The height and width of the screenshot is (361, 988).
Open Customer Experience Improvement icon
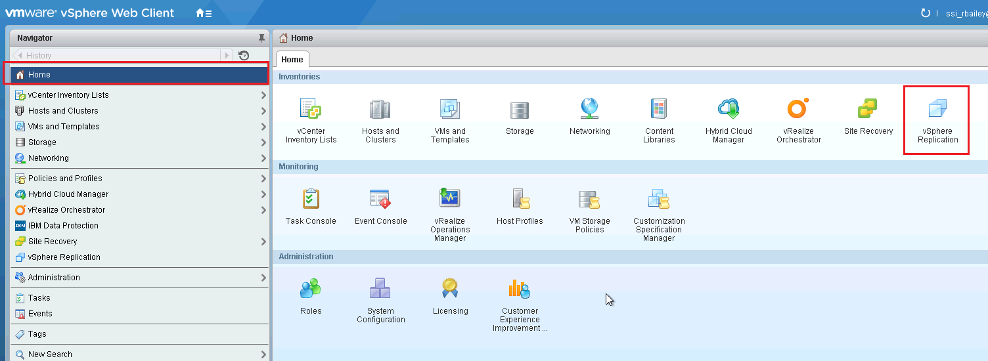[x=520, y=288]
